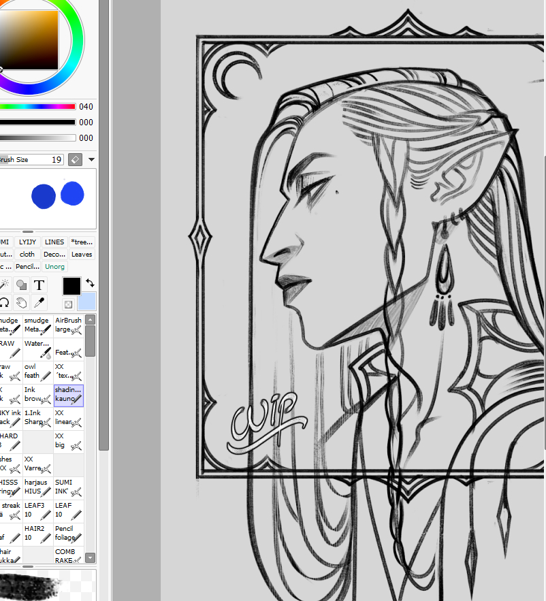Toggle the transparent color checker button
The height and width of the screenshot is (601, 546).
(x=69, y=304)
